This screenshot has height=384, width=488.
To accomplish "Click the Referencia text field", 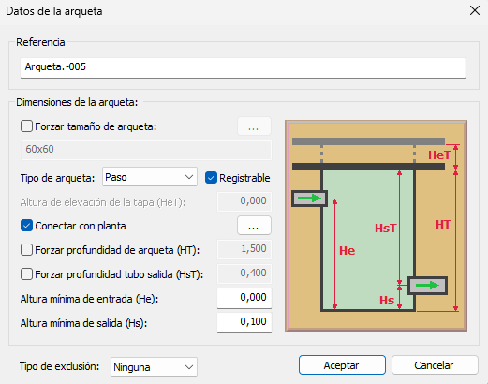I will (x=243, y=67).
